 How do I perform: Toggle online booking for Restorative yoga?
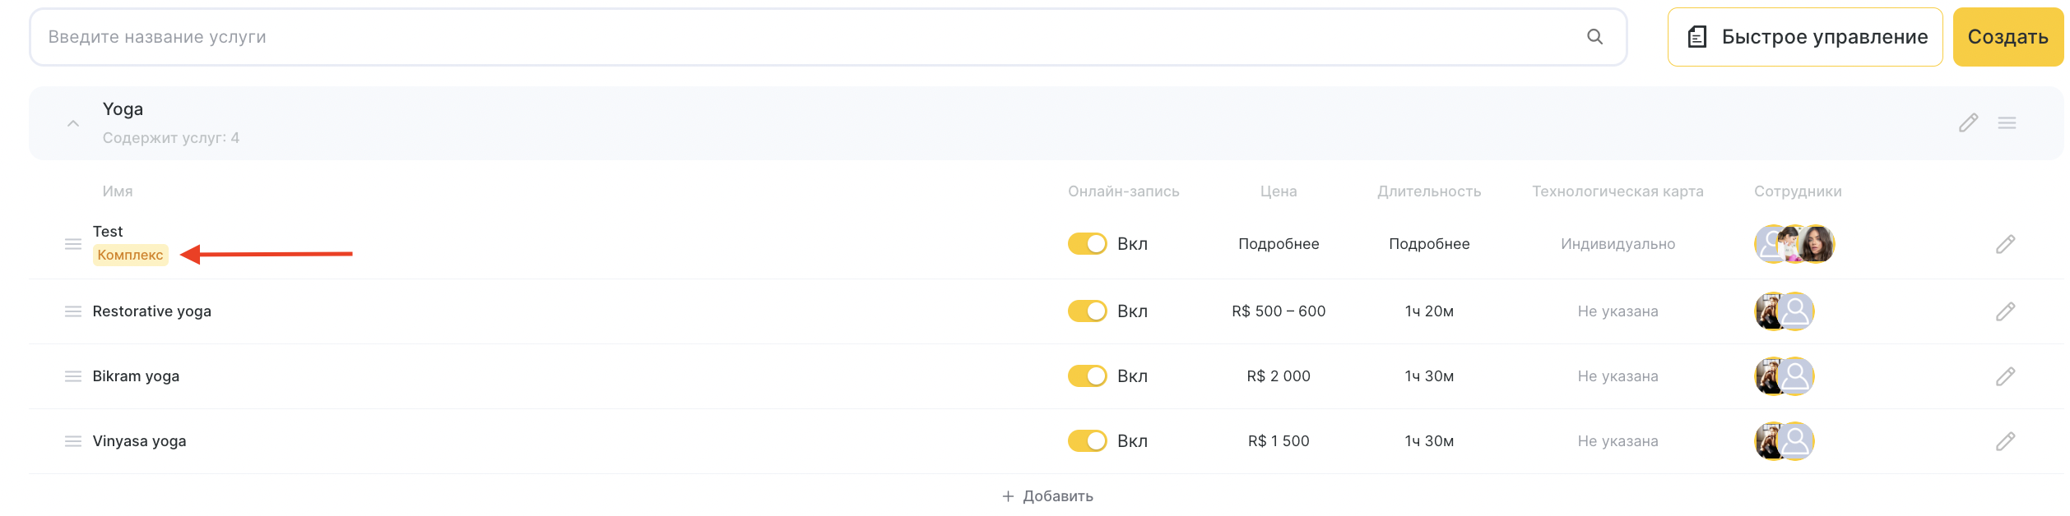(x=1087, y=311)
